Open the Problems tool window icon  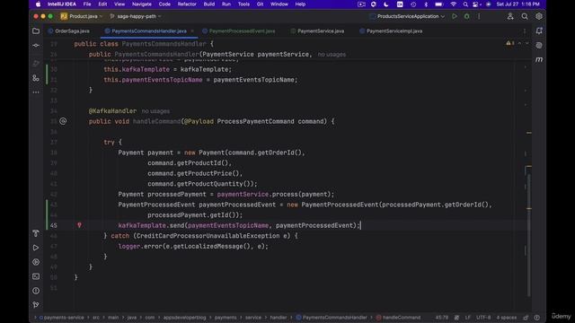pos(36,291)
